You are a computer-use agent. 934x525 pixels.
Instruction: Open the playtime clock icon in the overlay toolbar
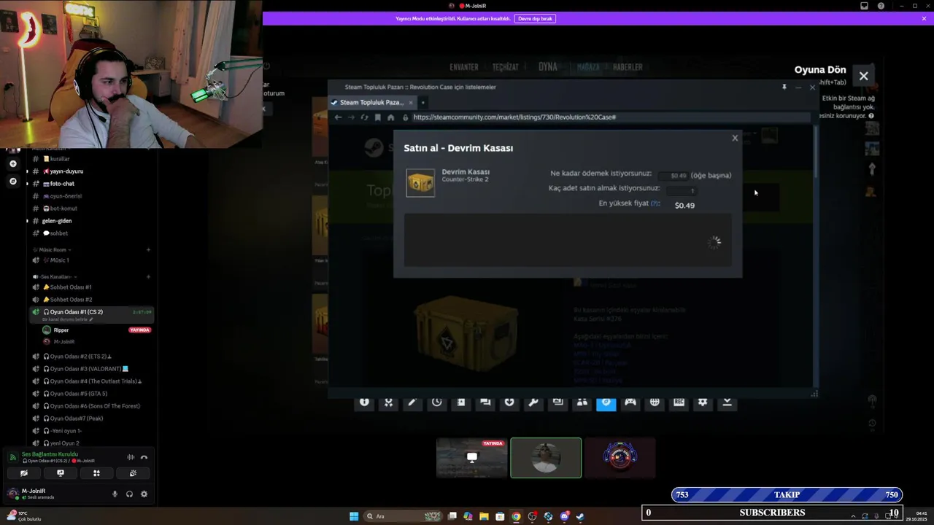coord(436,402)
